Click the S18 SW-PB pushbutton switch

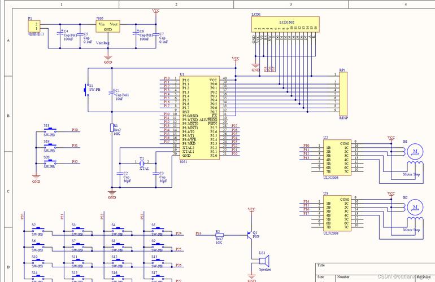[49, 130]
